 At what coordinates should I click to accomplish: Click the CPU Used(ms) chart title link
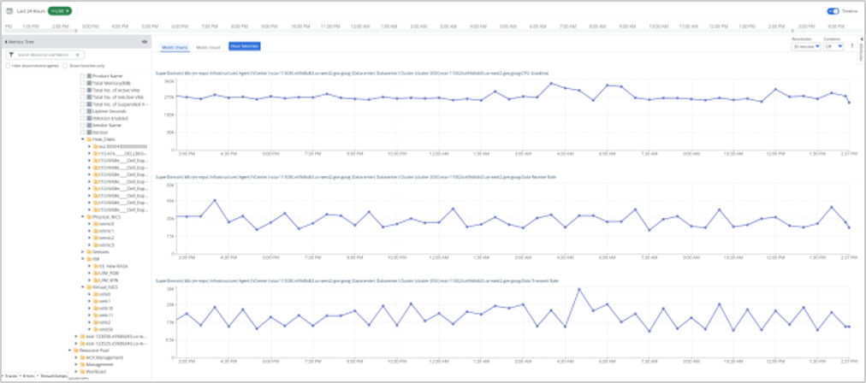point(353,73)
